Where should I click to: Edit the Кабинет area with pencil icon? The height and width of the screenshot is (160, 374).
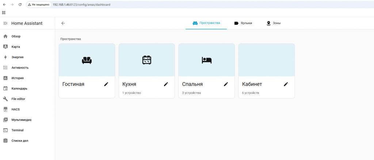[286, 84]
